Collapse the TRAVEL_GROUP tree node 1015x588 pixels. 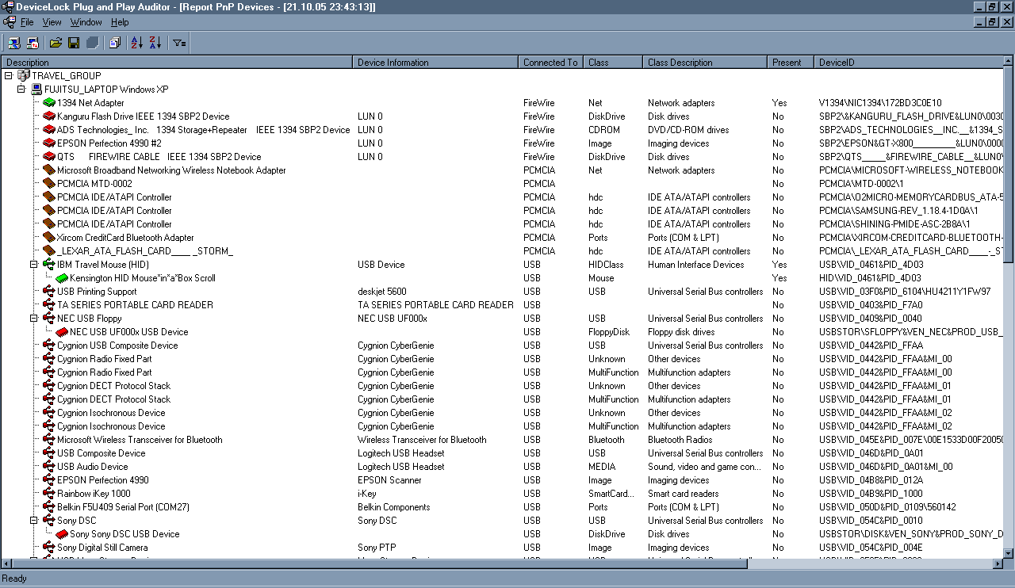tap(8, 75)
